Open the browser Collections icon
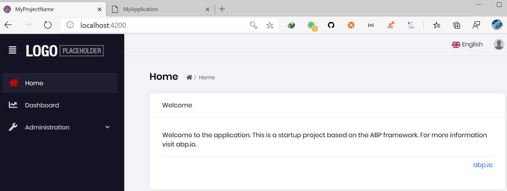 pos(457,25)
